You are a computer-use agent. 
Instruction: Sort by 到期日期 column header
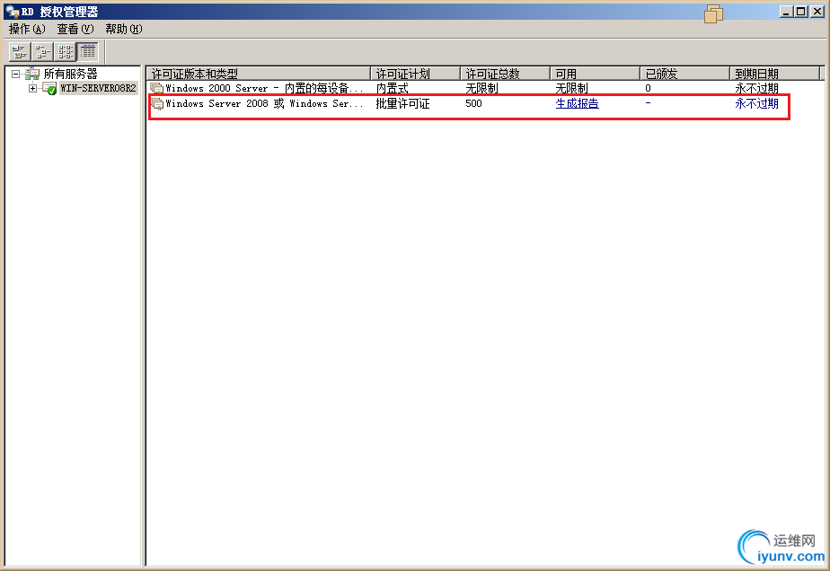click(x=775, y=74)
